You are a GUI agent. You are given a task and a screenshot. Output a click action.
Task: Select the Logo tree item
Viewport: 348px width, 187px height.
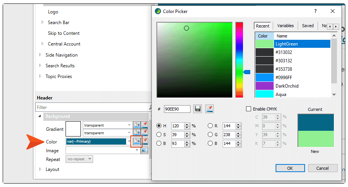pos(53,12)
